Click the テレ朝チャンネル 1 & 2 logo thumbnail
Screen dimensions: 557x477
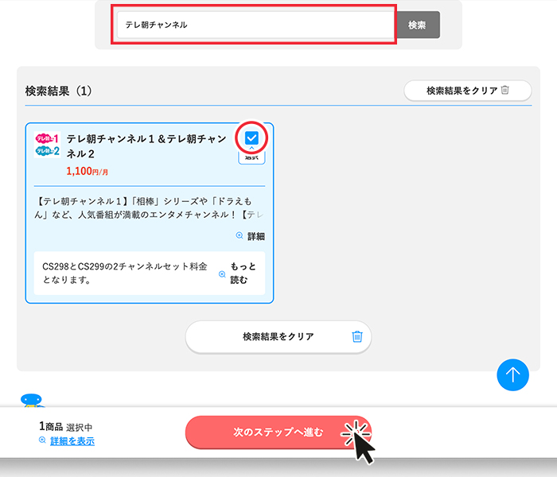pos(47,145)
